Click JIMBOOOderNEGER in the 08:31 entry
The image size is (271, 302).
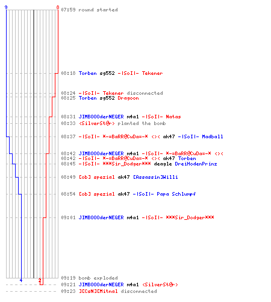coord(101,117)
